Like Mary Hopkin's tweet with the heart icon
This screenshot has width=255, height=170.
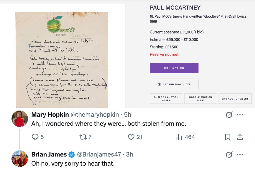click(x=131, y=137)
